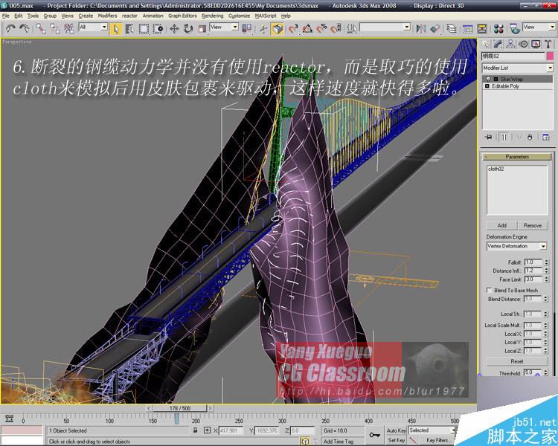558x446 pixels.
Task: Open the Graph Editors menu
Action: click(182, 16)
